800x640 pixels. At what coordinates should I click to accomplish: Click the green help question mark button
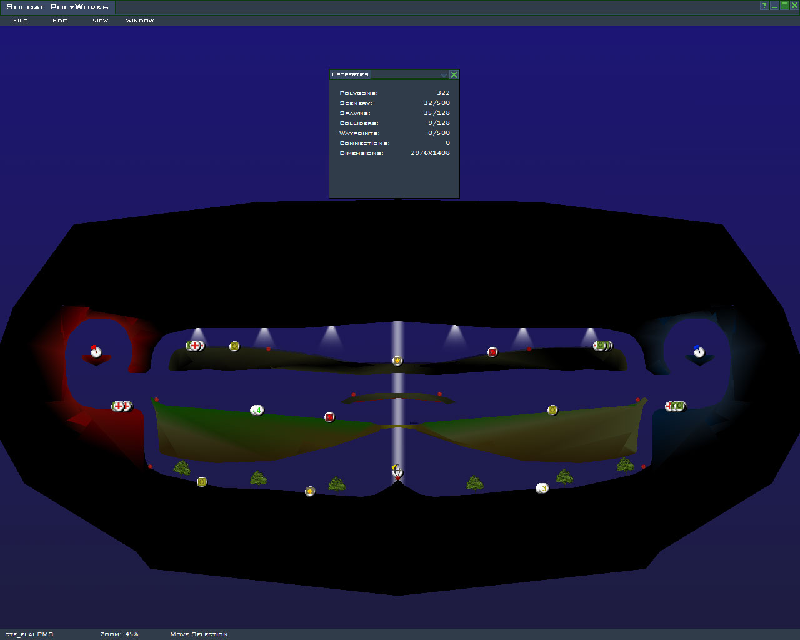click(764, 6)
